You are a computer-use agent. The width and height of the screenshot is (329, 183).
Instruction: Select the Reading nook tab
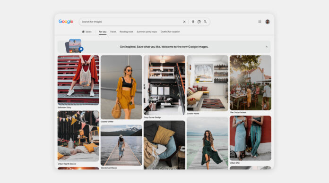(x=126, y=32)
